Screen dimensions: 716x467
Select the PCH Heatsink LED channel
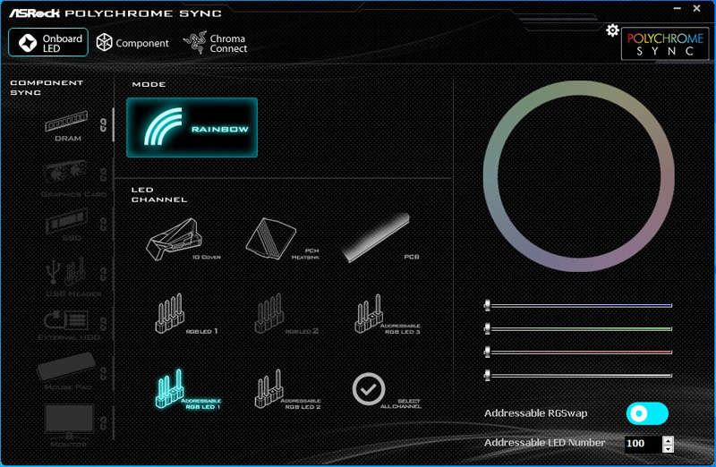pos(282,239)
